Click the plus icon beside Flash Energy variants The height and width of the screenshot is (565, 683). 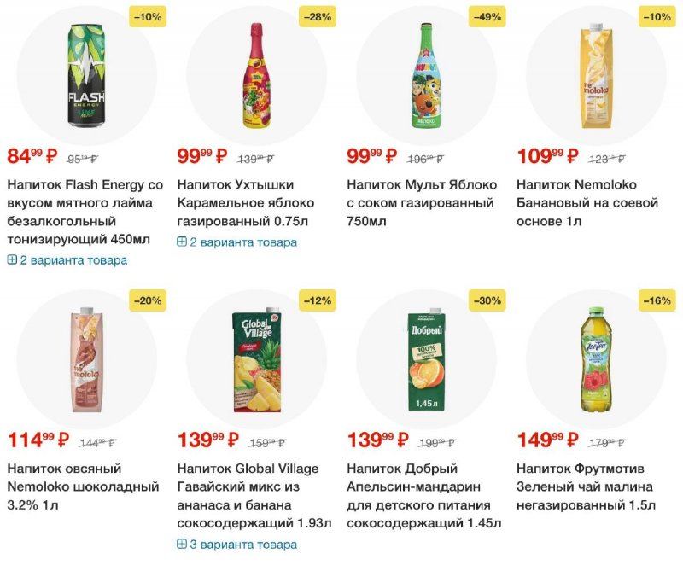[x=12, y=259]
